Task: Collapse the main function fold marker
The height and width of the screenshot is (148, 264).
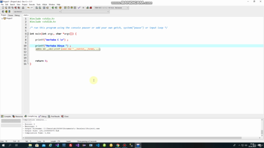Action: point(28,34)
